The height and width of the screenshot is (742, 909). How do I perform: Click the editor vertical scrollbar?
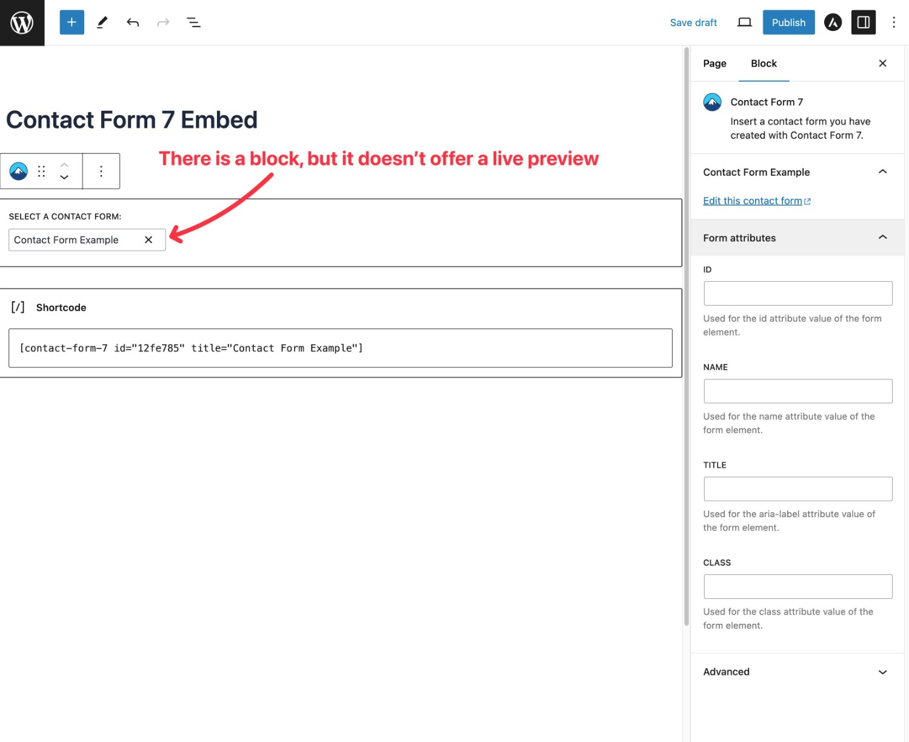pyautogui.click(x=686, y=336)
